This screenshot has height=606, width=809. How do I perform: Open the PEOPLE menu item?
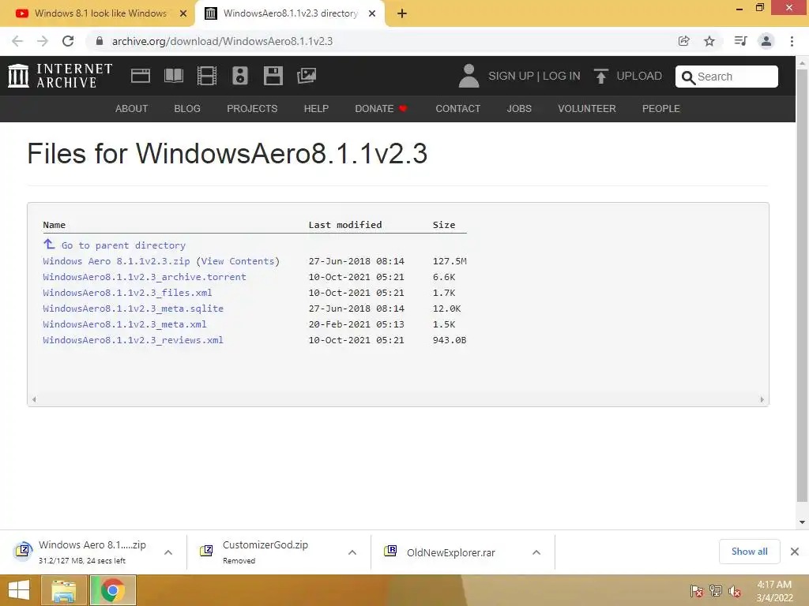pos(661,109)
